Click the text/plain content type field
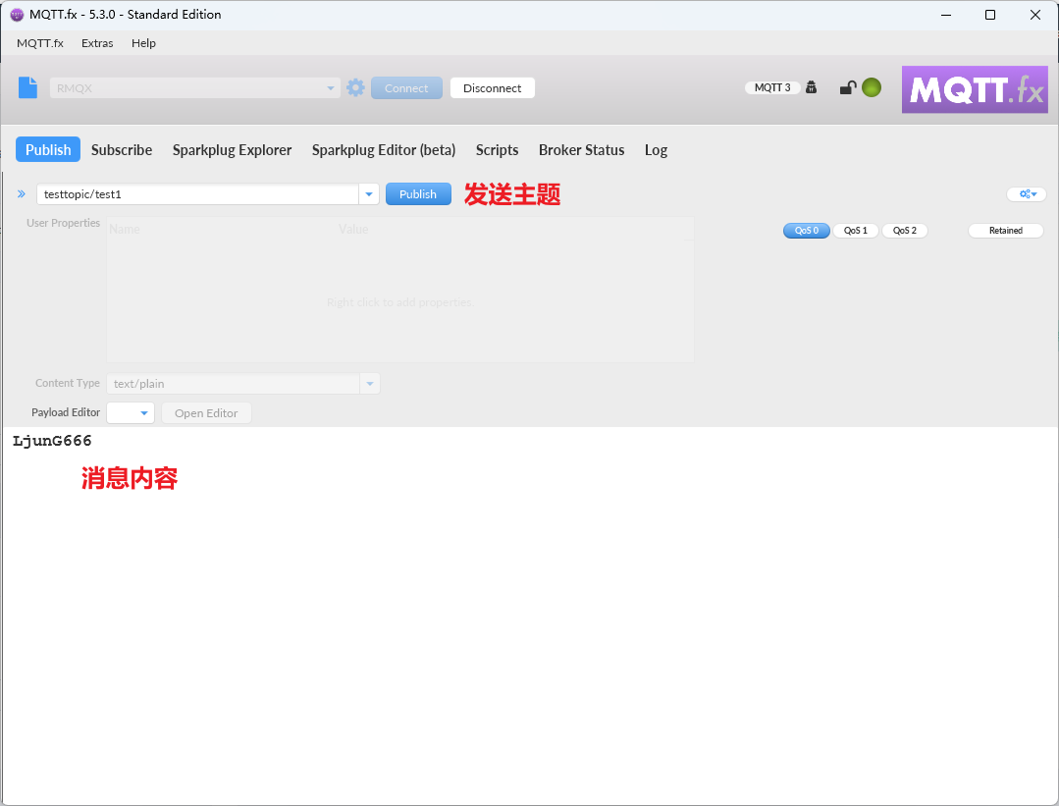This screenshot has width=1059, height=806. pos(233,384)
